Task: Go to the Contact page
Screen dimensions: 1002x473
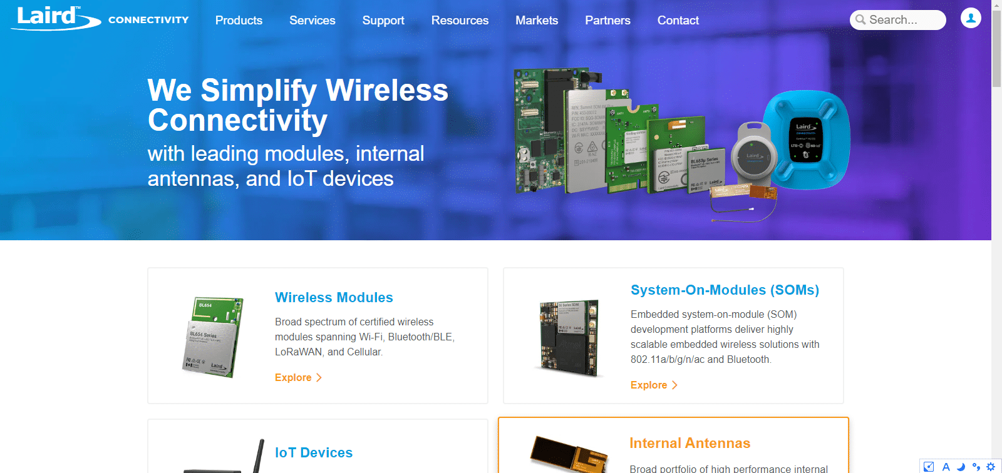Action: click(678, 20)
